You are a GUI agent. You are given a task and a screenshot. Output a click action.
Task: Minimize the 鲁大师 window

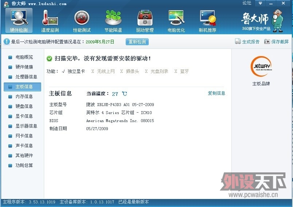click(x=271, y=3)
